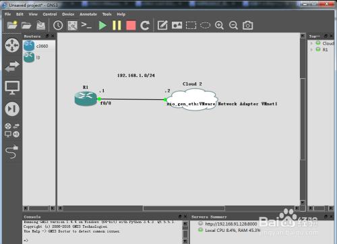The height and width of the screenshot is (244, 337).
Task: Open the View menu
Action: click(33, 14)
